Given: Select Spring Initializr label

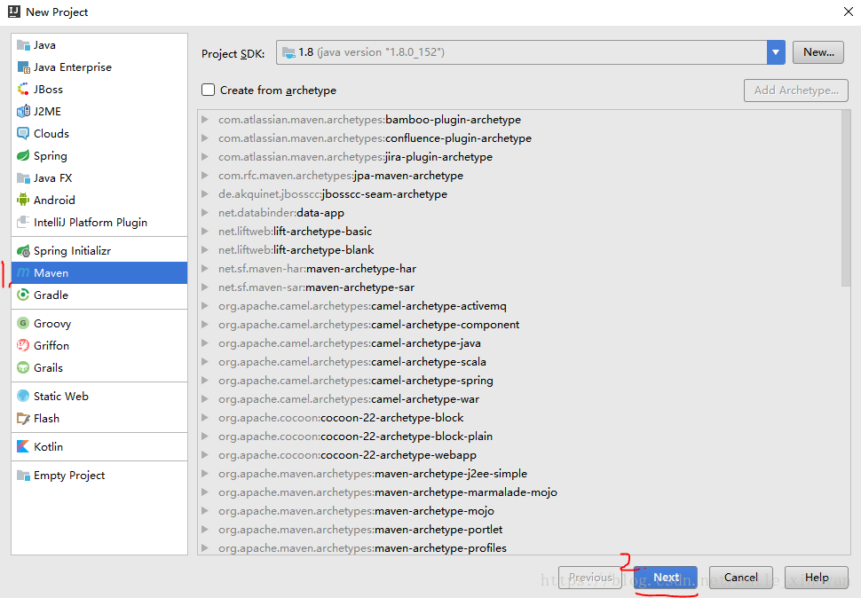Looking at the screenshot, I should click(73, 251).
